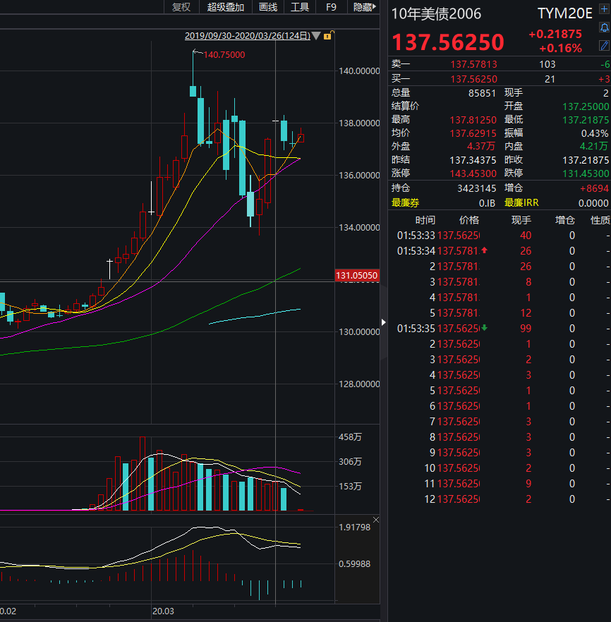The width and height of the screenshot is (611, 622).
Task: Open the 超级叠加 overlay option
Action: coord(226,7)
